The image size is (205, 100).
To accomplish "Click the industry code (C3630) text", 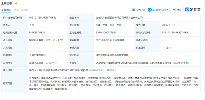I will click(49, 63).
